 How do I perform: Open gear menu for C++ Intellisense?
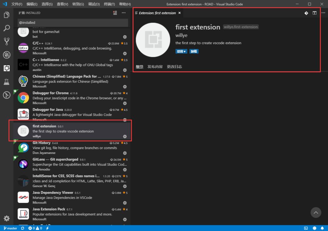(x=125, y=70)
